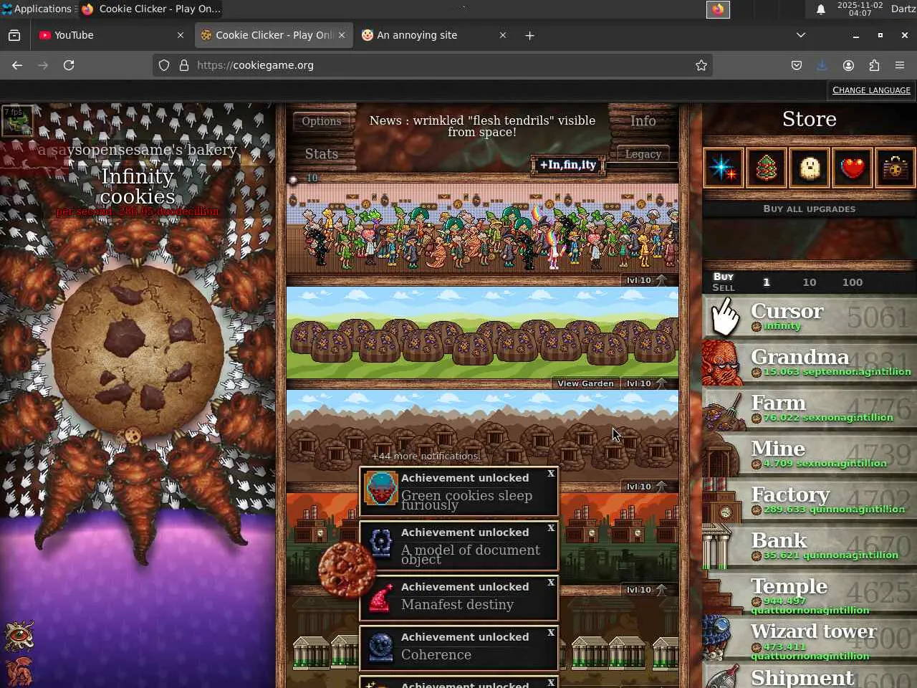Close the An annoying site tab

502,35
